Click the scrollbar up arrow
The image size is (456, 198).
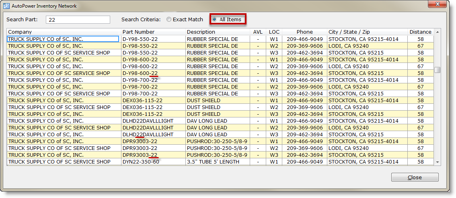(x=437, y=32)
